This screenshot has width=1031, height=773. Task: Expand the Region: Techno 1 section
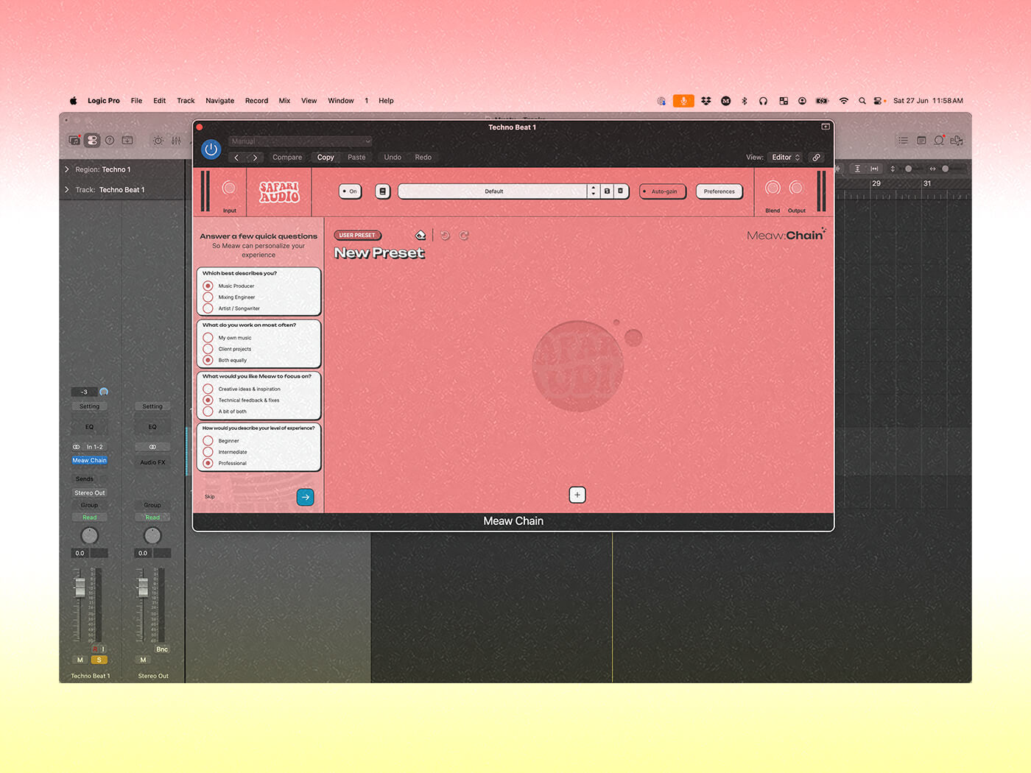[x=67, y=169]
